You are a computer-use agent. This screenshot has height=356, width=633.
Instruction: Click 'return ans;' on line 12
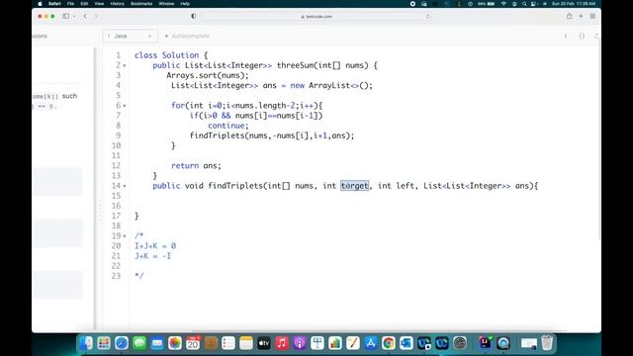coord(196,166)
